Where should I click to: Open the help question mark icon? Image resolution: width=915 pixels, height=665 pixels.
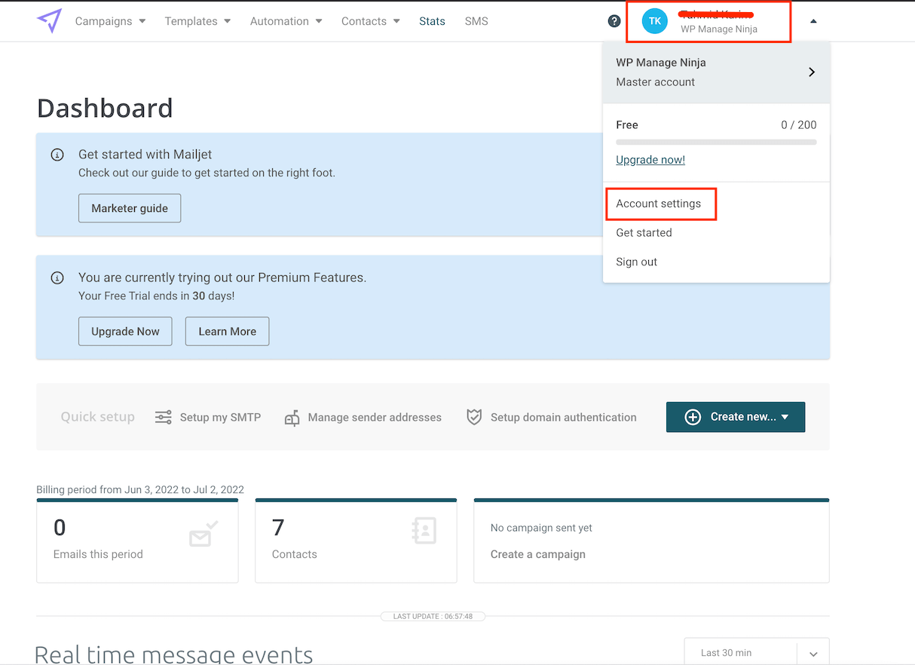614,21
